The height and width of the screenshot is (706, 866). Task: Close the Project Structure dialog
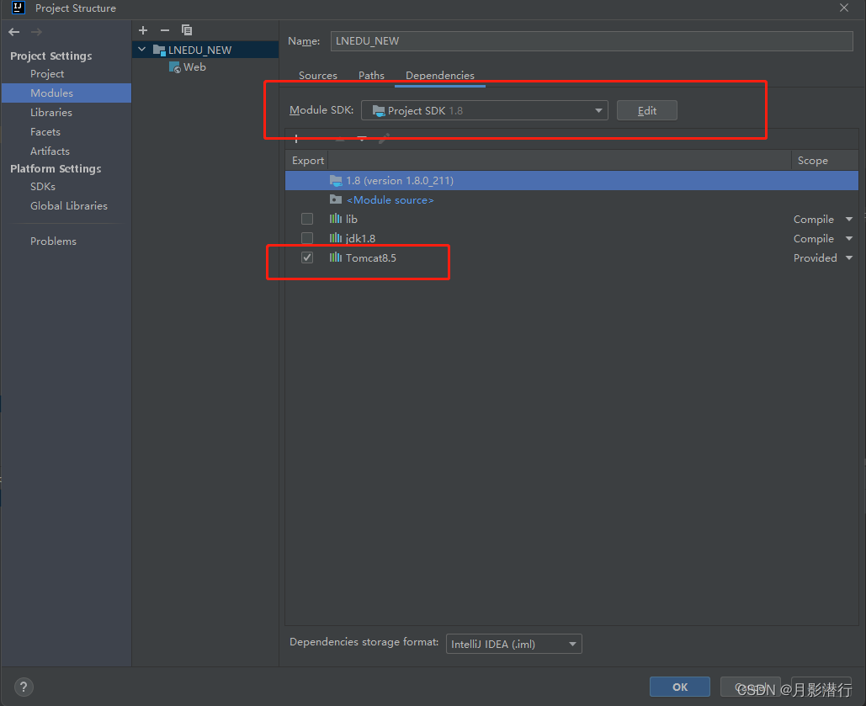coord(844,8)
